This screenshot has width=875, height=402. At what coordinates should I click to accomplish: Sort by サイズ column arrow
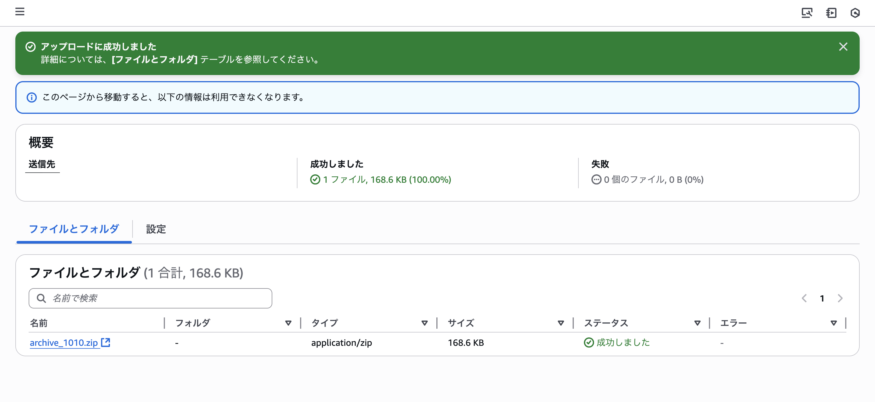coord(561,323)
